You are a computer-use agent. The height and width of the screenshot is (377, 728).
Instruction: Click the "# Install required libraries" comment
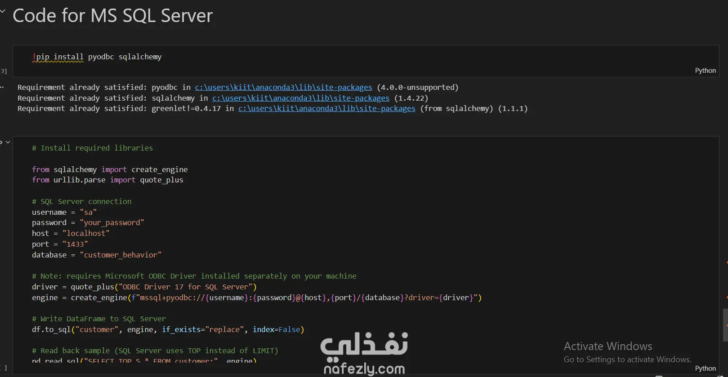pos(92,148)
